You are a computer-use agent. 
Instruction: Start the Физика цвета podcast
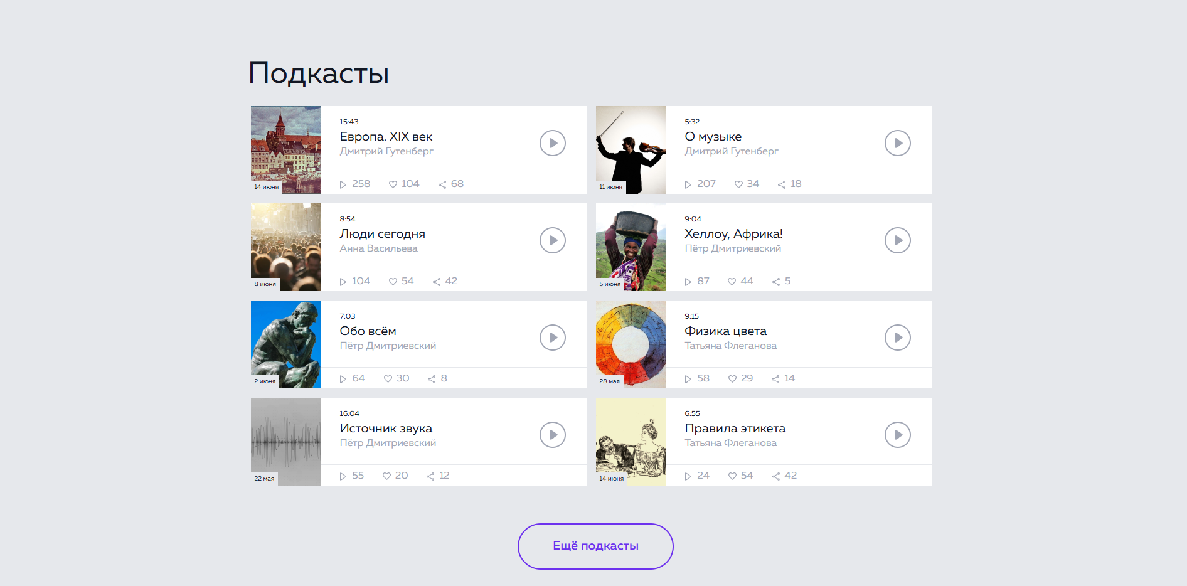click(897, 338)
